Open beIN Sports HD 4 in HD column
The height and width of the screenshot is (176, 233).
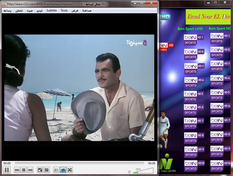(x=220, y=81)
